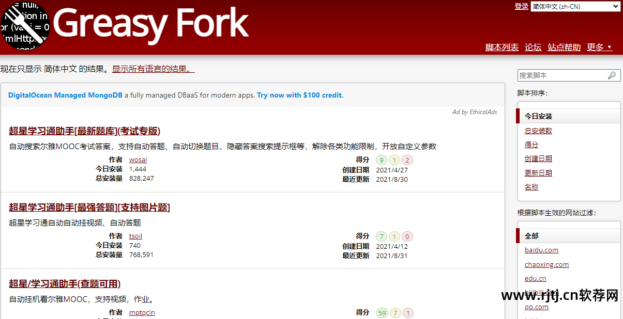This screenshot has width=623, height=319.
Task: Go to 论坛 in the navigation
Action: pos(533,47)
